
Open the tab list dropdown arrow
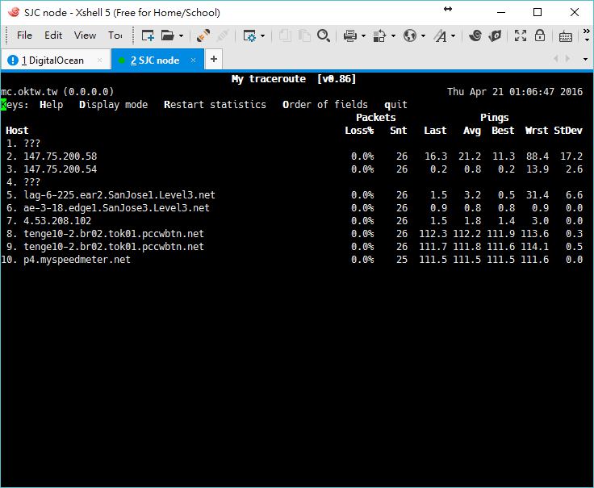(585, 59)
